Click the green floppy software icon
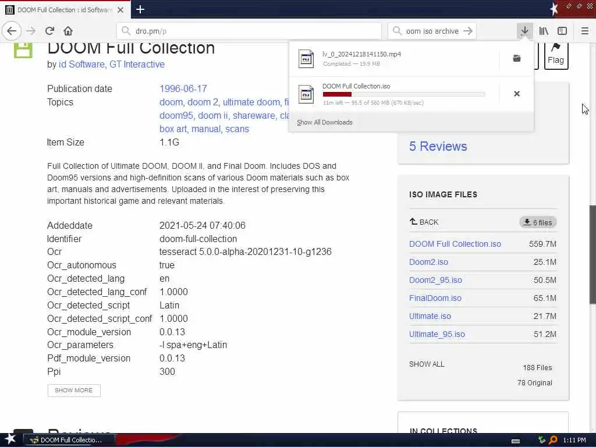This screenshot has height=447, width=596. click(23, 49)
